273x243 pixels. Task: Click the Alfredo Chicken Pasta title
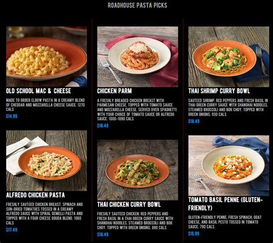(36, 195)
